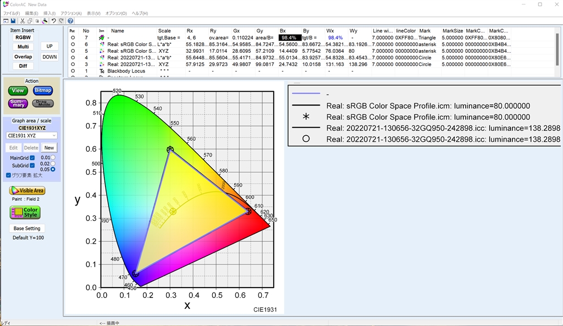563x326 pixels.
Task: Click the Paste icon in toolbar
Action: (37, 21)
